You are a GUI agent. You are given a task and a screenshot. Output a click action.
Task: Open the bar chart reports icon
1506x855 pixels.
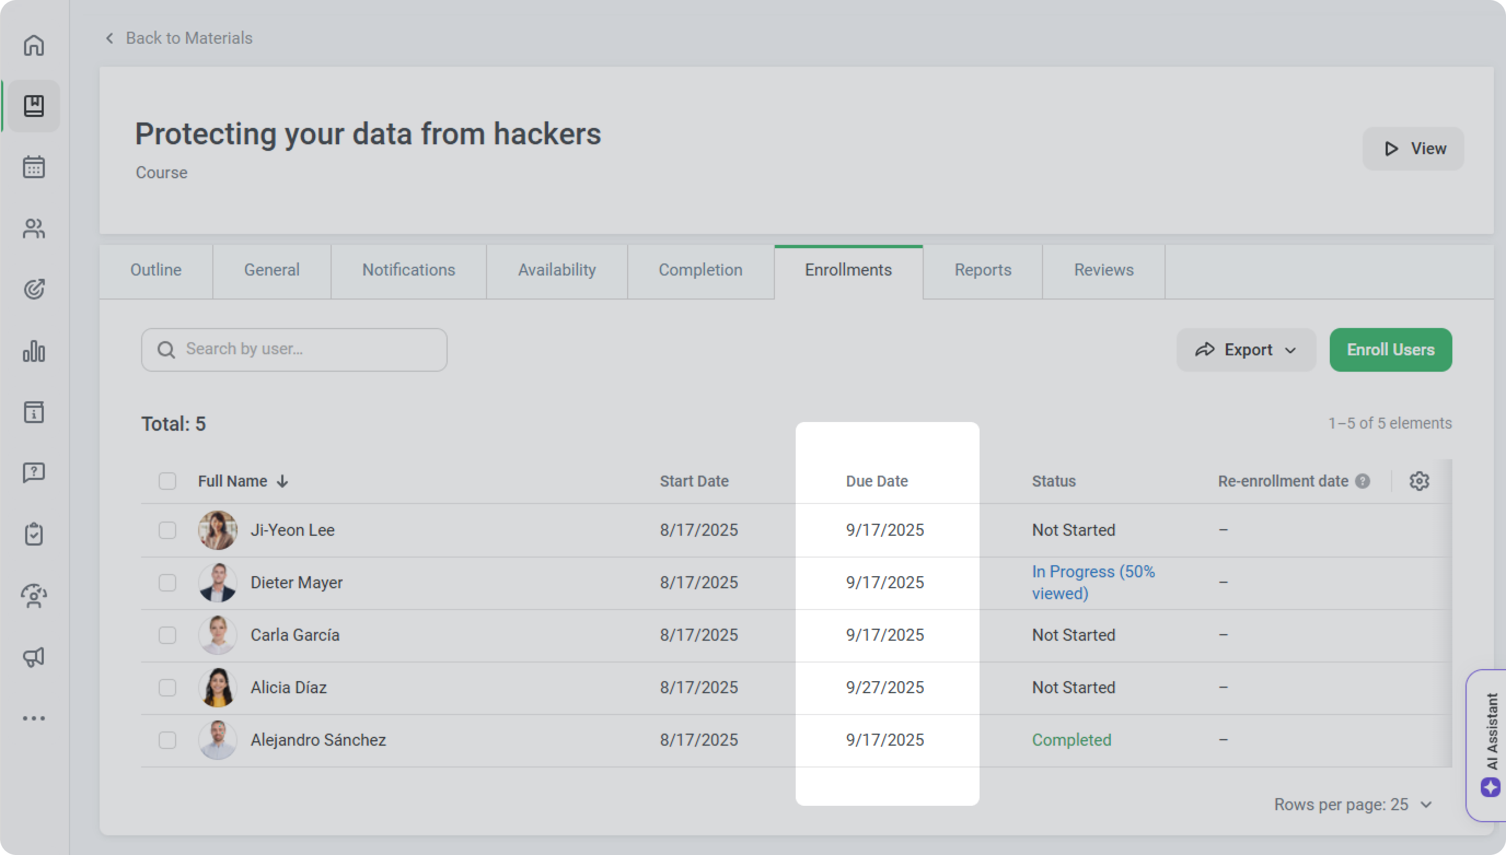(x=33, y=351)
